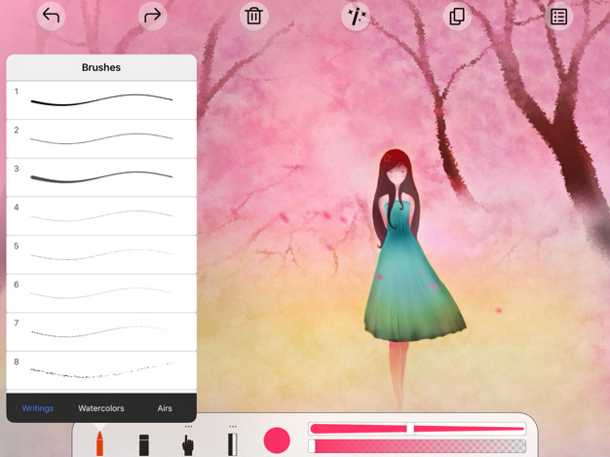Select the finger smudge tool

(x=188, y=443)
